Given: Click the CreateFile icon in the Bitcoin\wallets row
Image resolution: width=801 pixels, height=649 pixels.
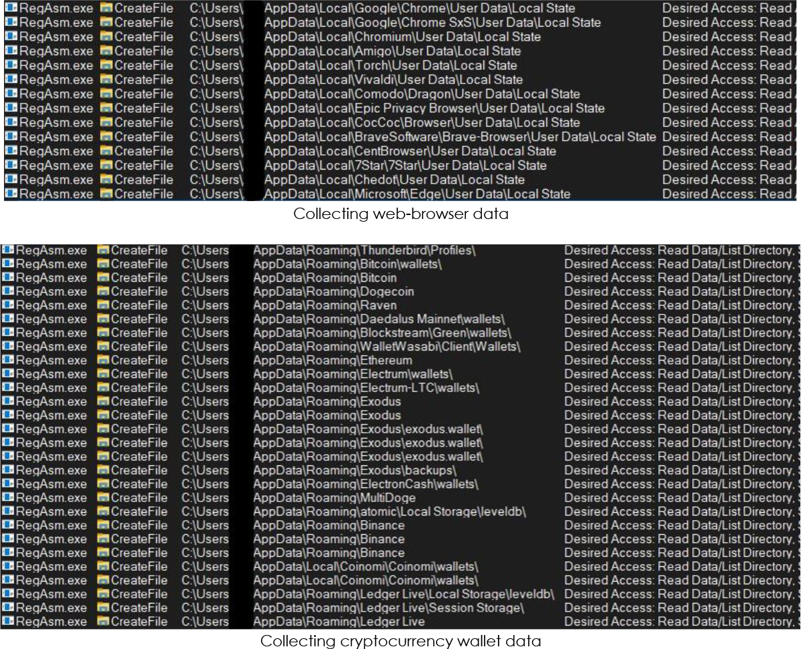Looking at the screenshot, I should [103, 264].
